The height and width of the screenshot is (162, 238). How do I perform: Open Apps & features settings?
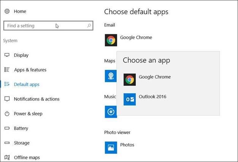pyautogui.click(x=30, y=70)
